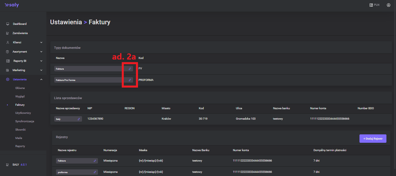
Task: Expand the Marketing sidebar menu
Action: tap(41, 70)
